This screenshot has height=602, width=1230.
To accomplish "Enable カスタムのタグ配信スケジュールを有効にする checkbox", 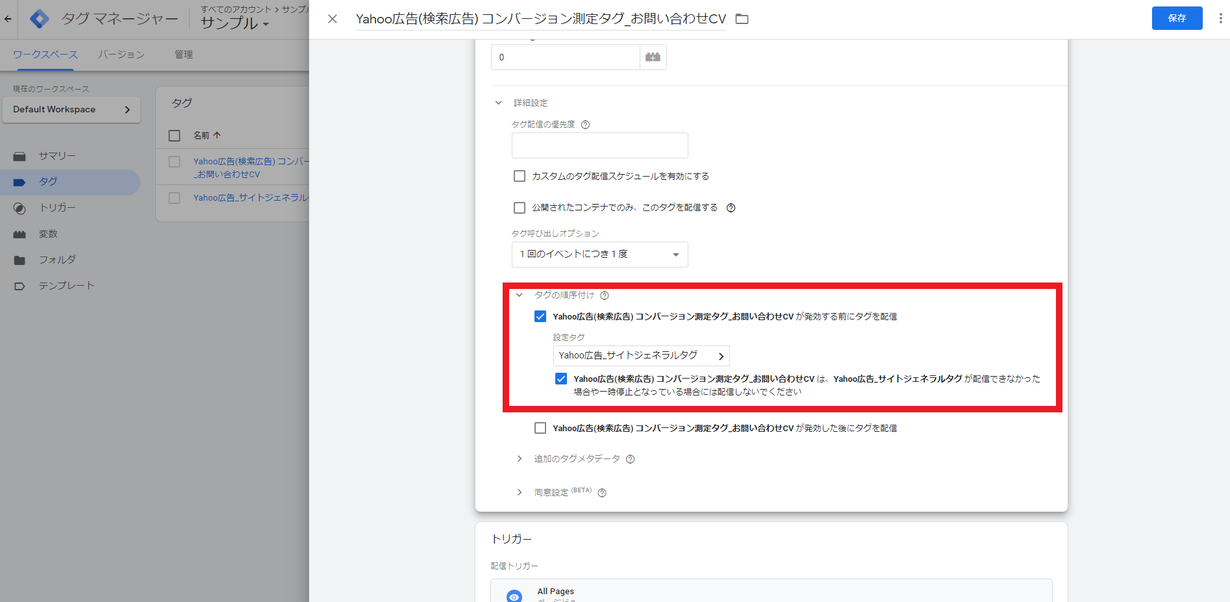I will tap(520, 176).
